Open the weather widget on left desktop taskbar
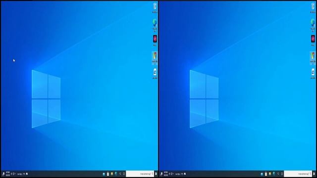 point(22,174)
